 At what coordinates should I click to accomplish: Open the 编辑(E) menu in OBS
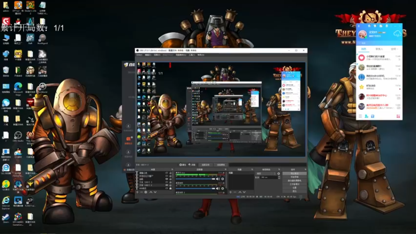(148, 55)
